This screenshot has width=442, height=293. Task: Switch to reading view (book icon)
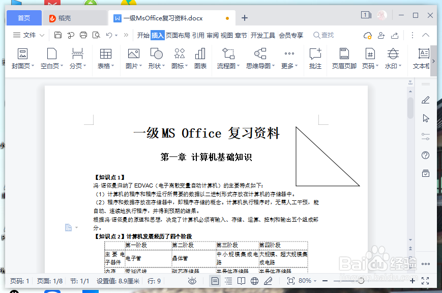click(x=241, y=281)
